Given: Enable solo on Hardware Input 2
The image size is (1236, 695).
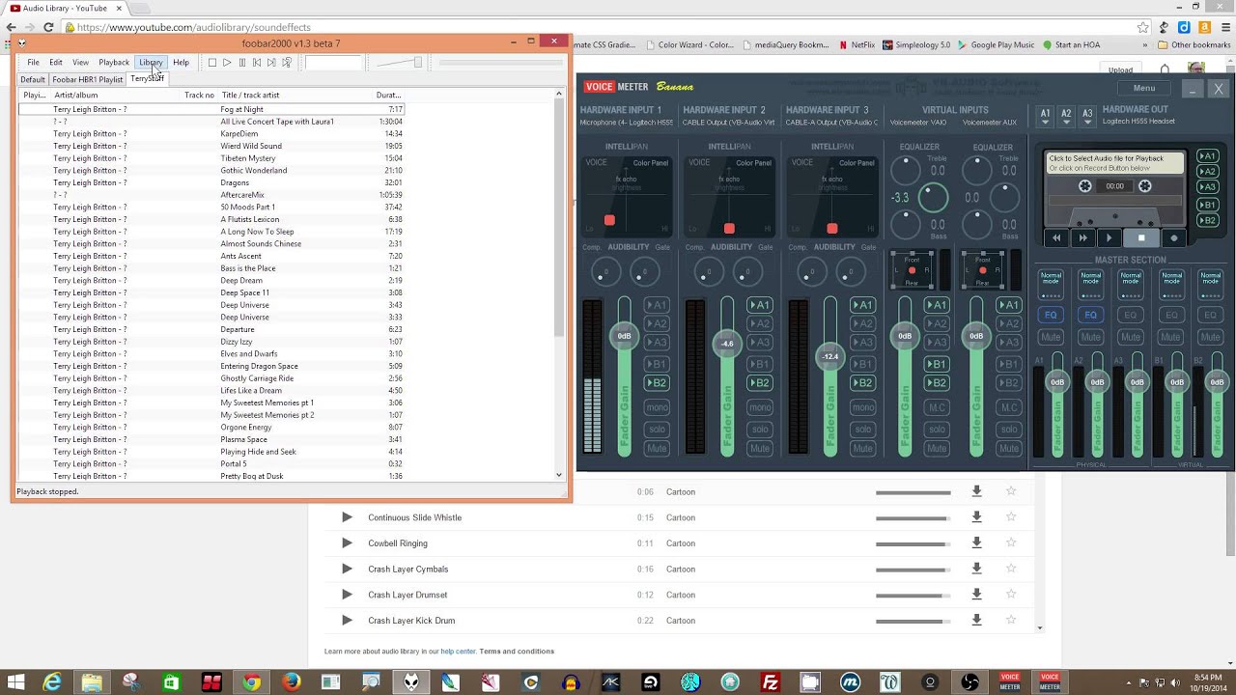Looking at the screenshot, I should coord(761,429).
